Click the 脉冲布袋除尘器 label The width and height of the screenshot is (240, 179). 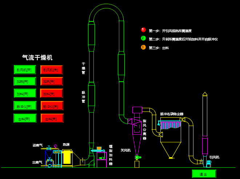pos(172,114)
